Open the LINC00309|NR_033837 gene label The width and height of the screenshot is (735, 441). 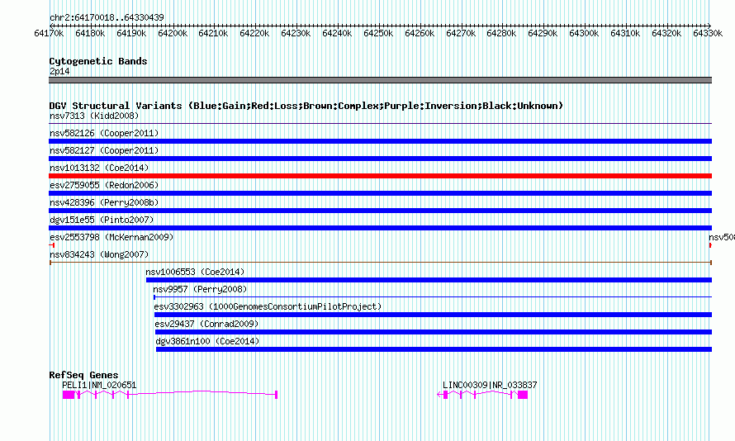pos(490,385)
